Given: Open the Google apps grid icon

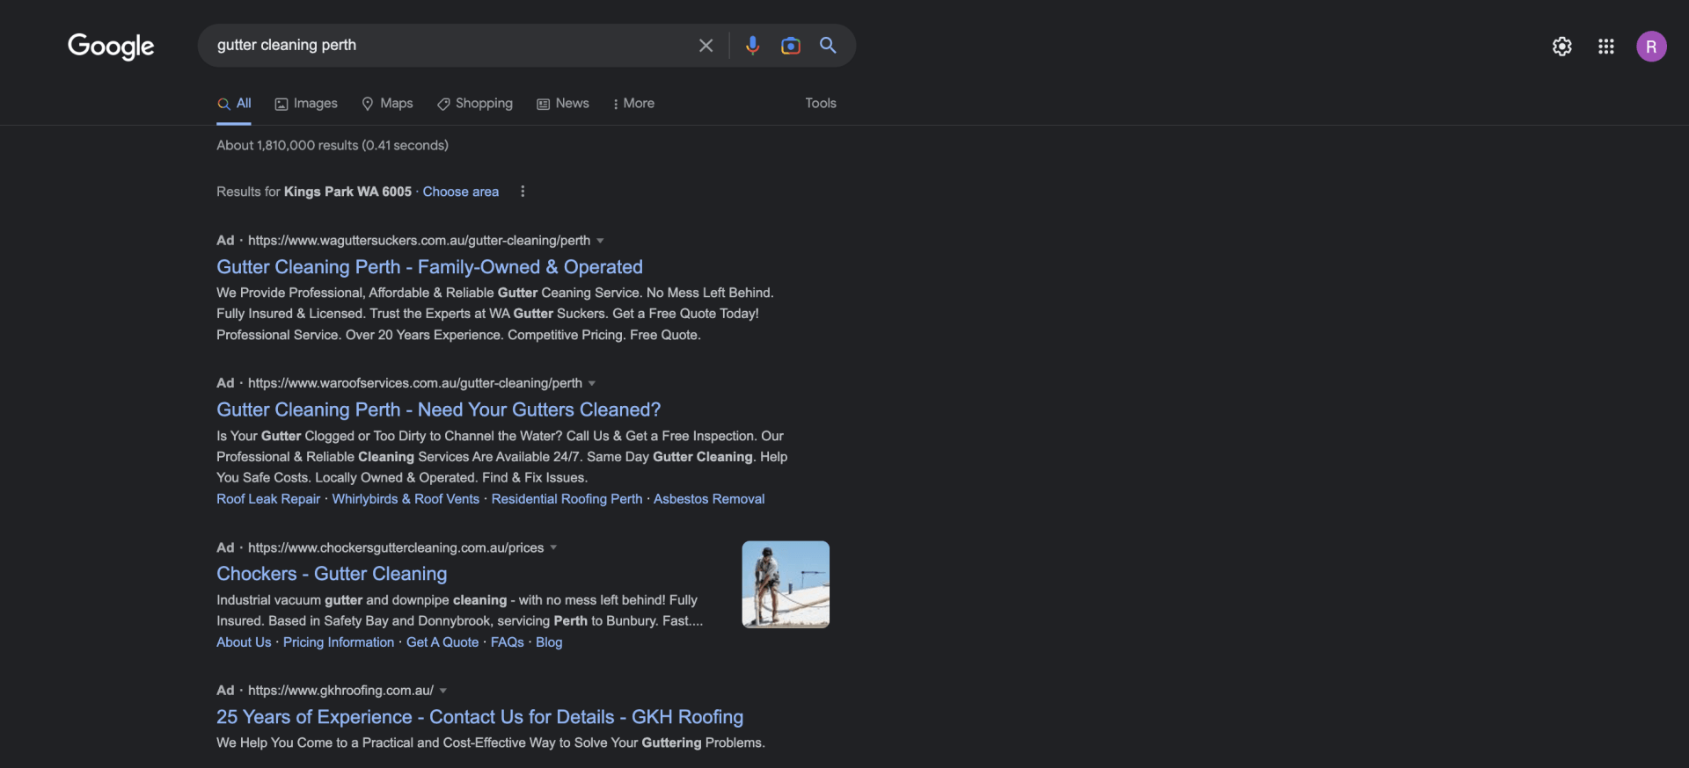Looking at the screenshot, I should [x=1605, y=47].
